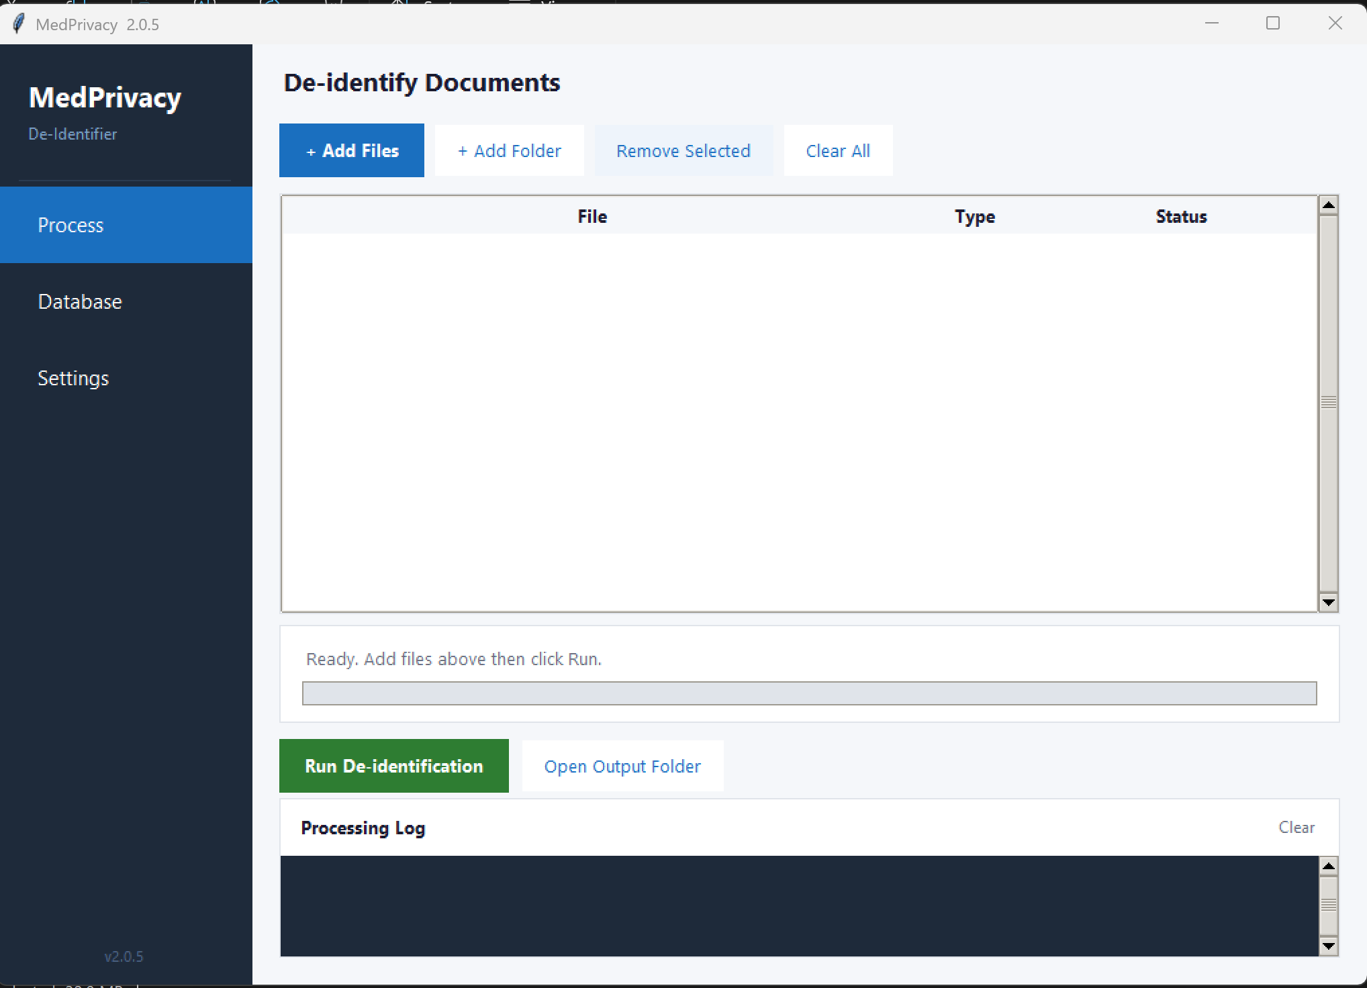Viewport: 1367px width, 988px height.
Task: Click Processing Log scrollbar down arrow
Action: click(1328, 946)
